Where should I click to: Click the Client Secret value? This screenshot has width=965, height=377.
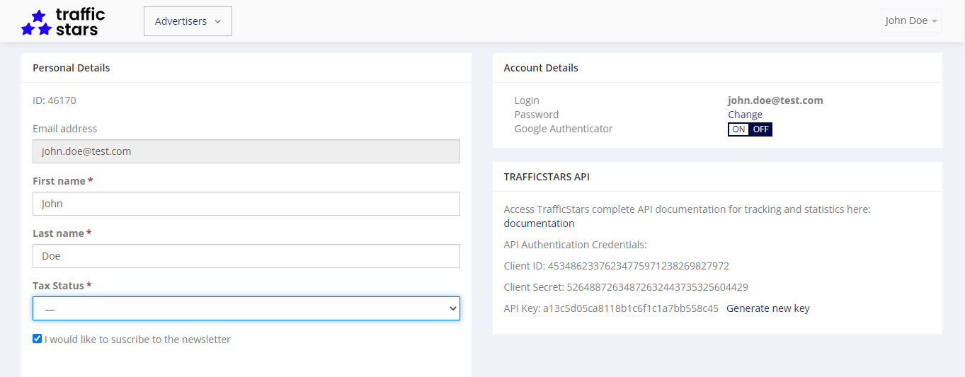[x=657, y=287]
